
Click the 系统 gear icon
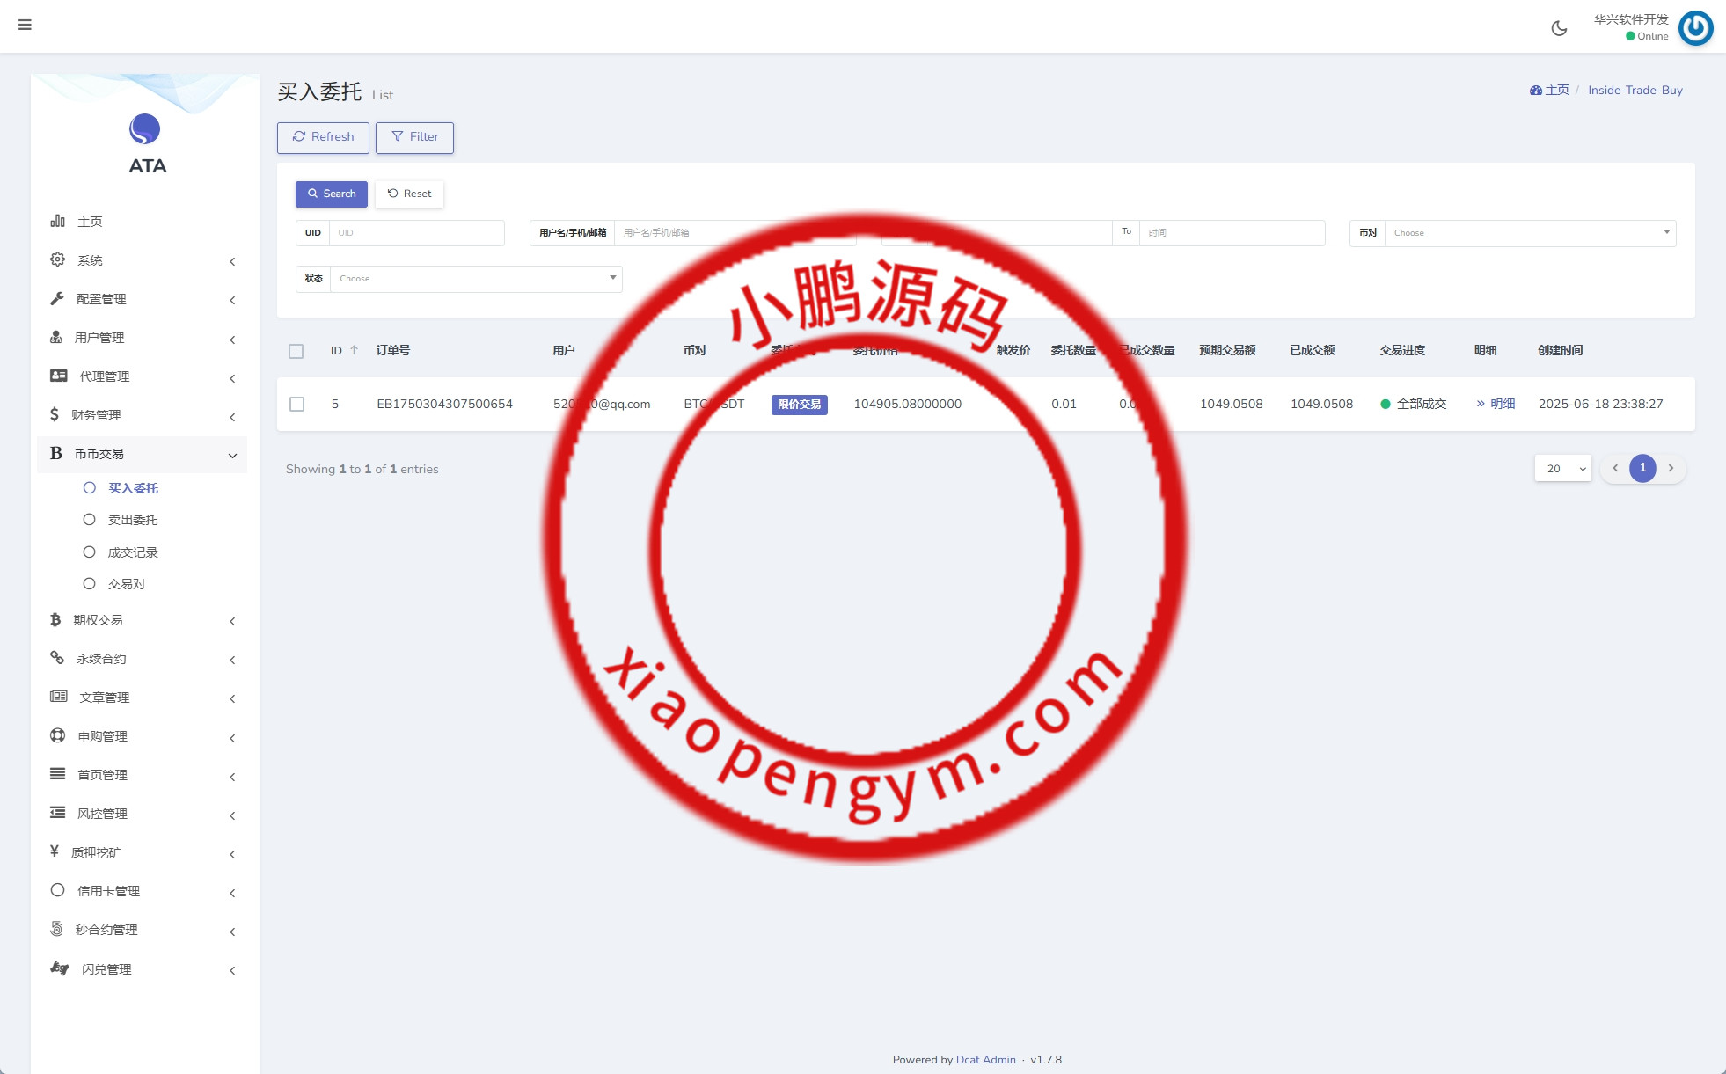click(x=57, y=259)
